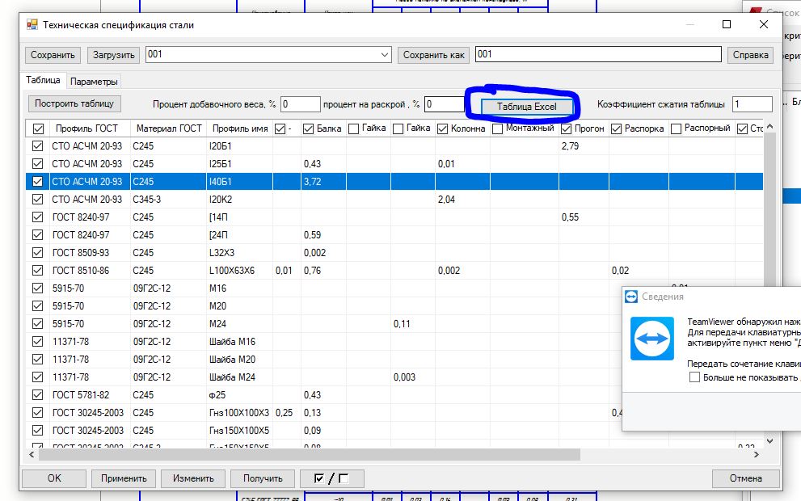This screenshot has width=801, height=501.
Task: Enable the Монтажный column checkbox
Action: coord(497,128)
